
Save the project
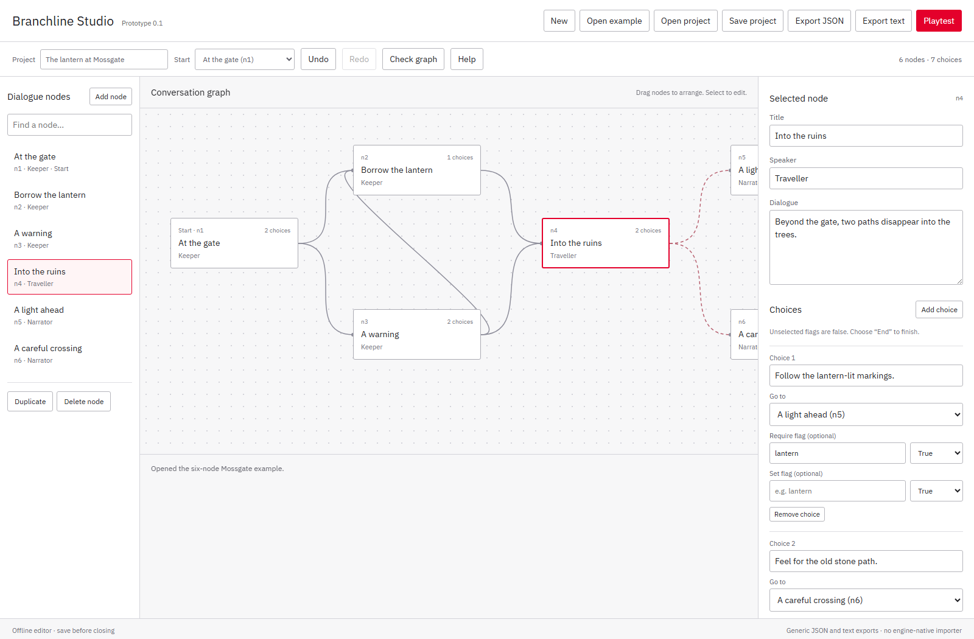752,21
